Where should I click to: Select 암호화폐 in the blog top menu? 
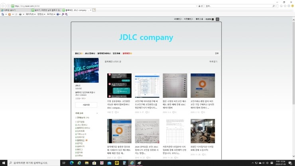[x=116, y=53]
